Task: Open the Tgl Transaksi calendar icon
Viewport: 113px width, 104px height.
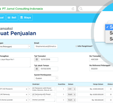Action: pyautogui.click(x=37, y=59)
